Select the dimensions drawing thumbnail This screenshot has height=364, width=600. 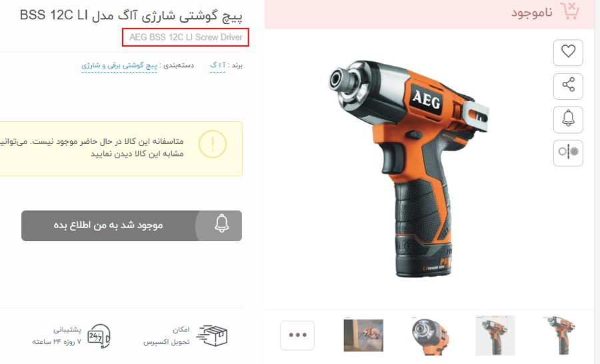click(x=495, y=335)
